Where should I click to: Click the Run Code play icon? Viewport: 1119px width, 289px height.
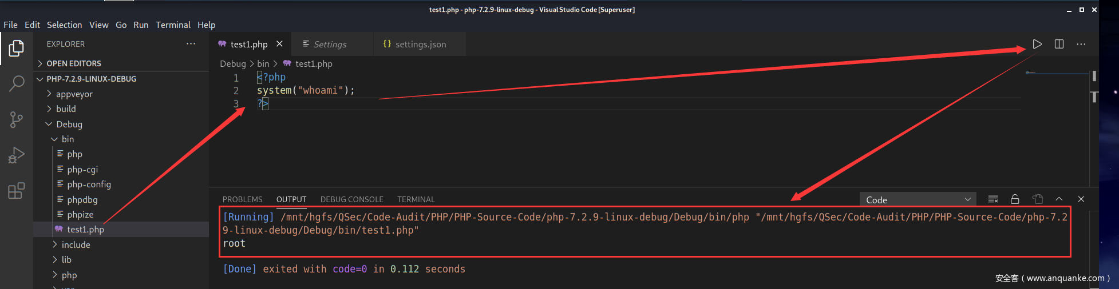1037,44
